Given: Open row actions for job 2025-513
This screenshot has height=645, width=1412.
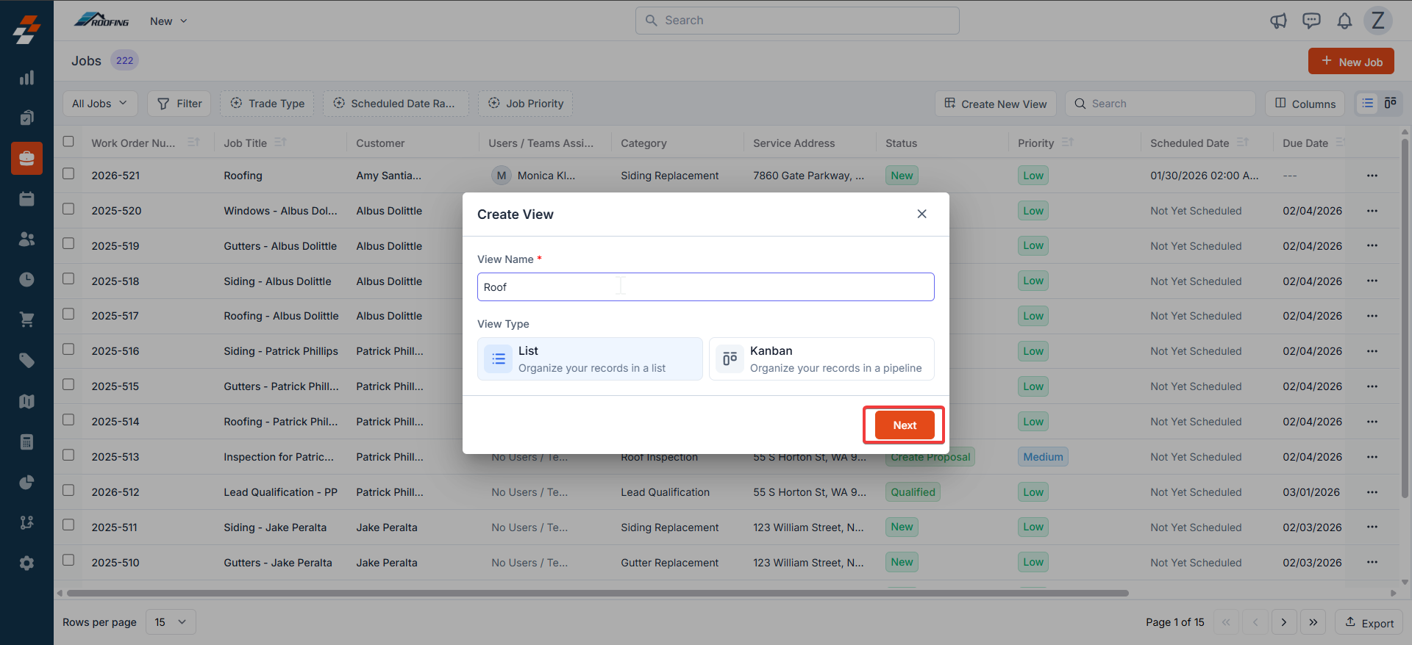Looking at the screenshot, I should pos(1372,457).
